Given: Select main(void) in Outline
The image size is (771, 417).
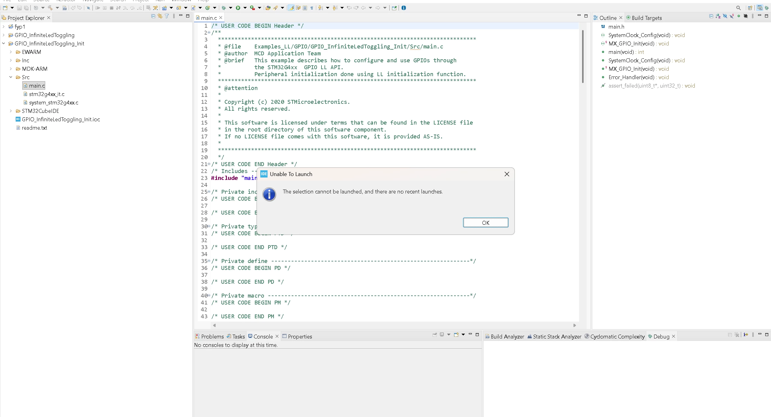Looking at the screenshot, I should tap(622, 52).
